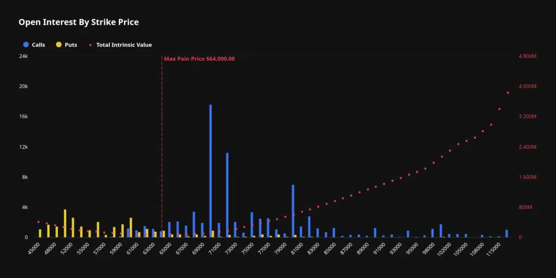Viewport: 556px width, 278px height.
Task: Click the 4 800M label on right axis
Action: click(528, 56)
